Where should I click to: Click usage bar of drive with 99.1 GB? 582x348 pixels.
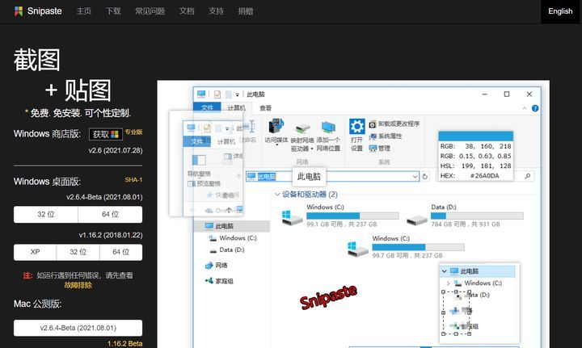pyautogui.click(x=352, y=216)
